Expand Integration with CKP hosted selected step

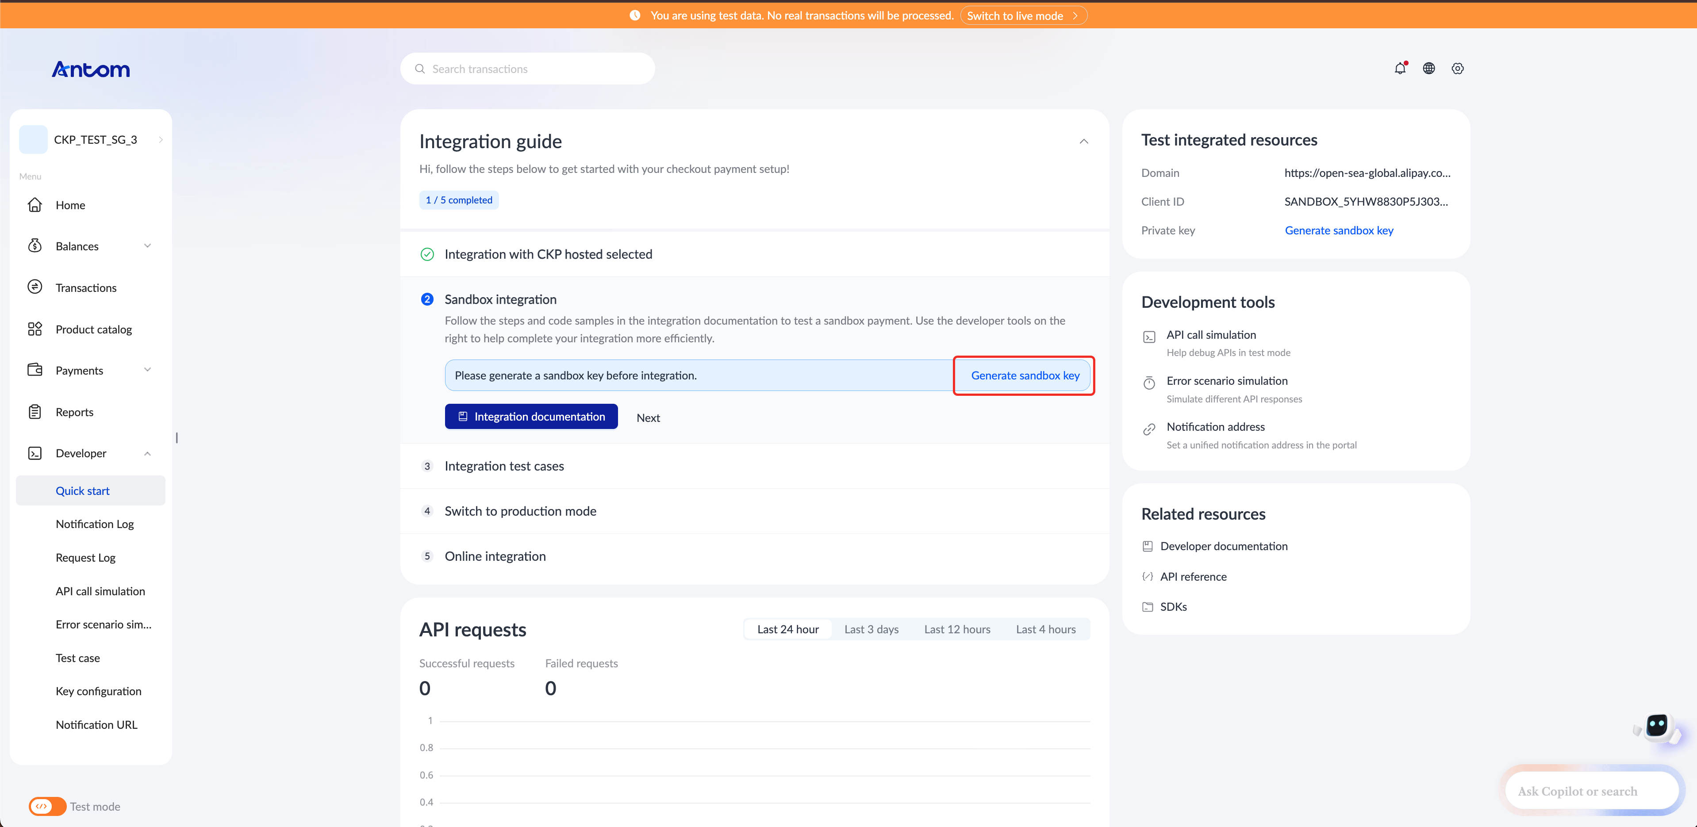pos(755,254)
